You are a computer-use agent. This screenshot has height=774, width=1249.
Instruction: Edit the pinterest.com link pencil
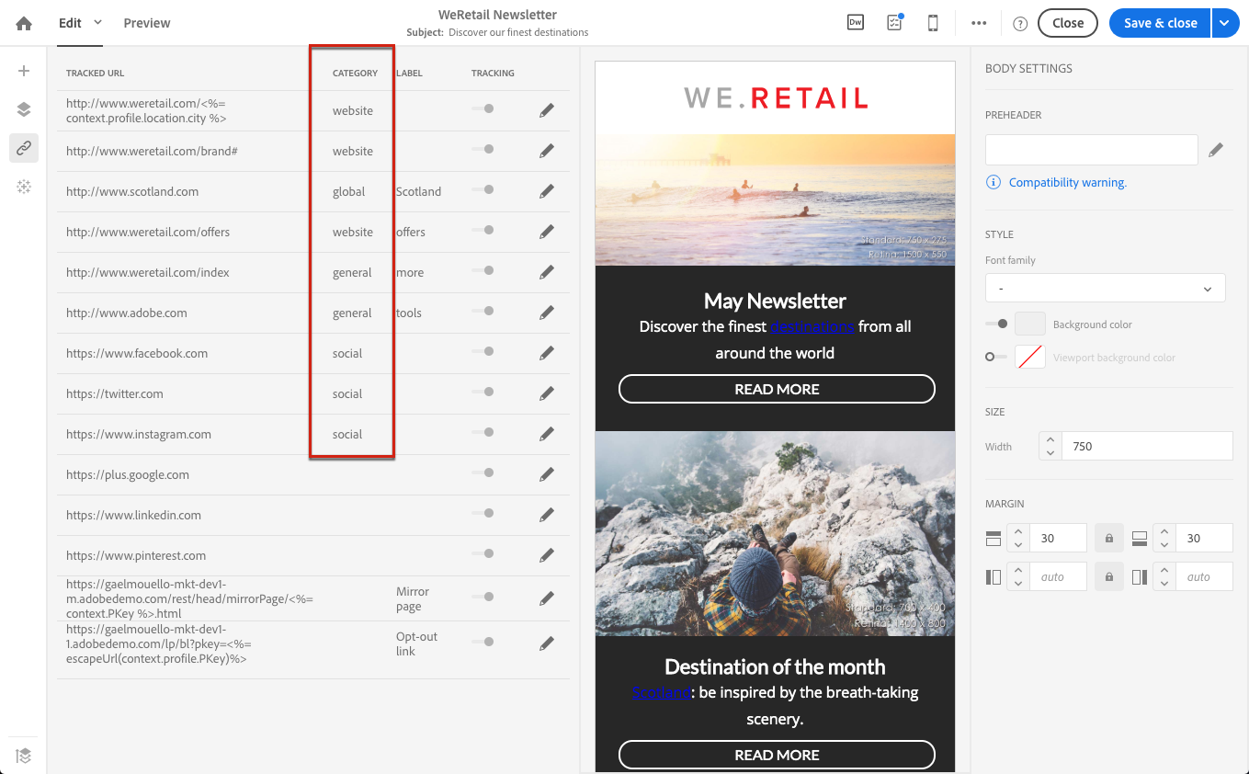pyautogui.click(x=547, y=555)
